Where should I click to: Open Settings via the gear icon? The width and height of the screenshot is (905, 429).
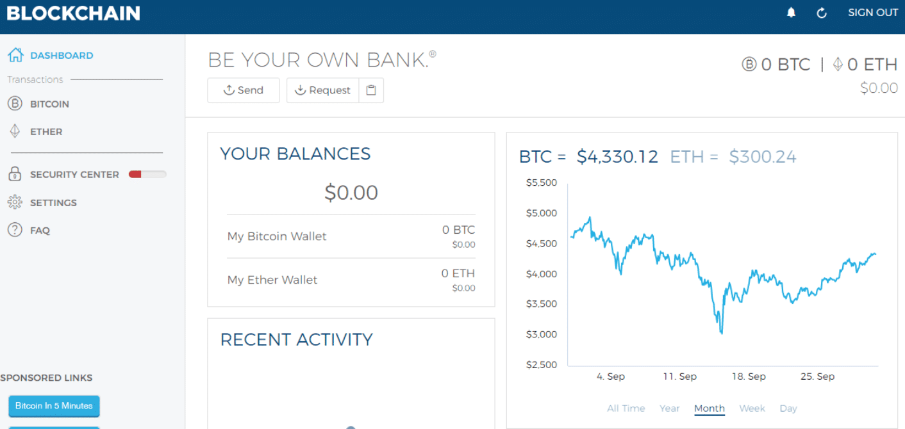tap(13, 202)
